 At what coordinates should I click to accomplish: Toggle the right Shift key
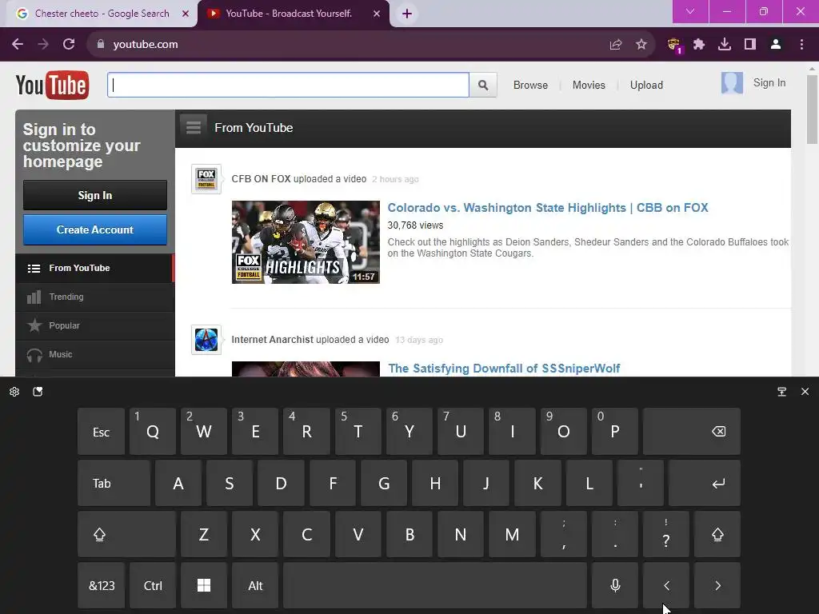[x=717, y=534]
